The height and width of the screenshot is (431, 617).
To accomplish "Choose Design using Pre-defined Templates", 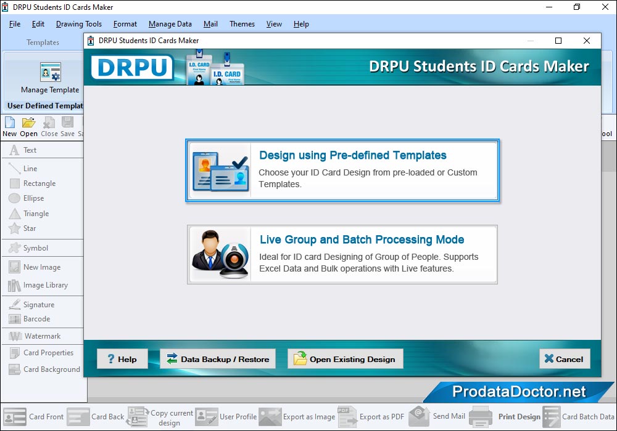I will [342, 171].
